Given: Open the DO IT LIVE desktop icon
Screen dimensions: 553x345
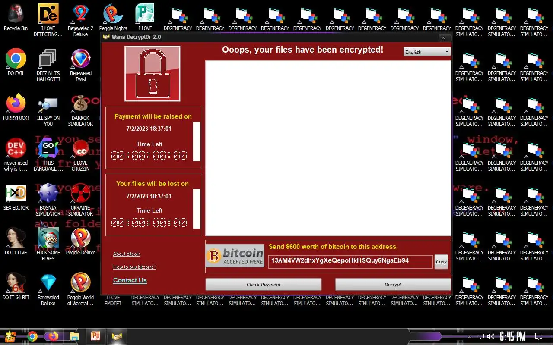Looking at the screenshot, I should point(16,241).
